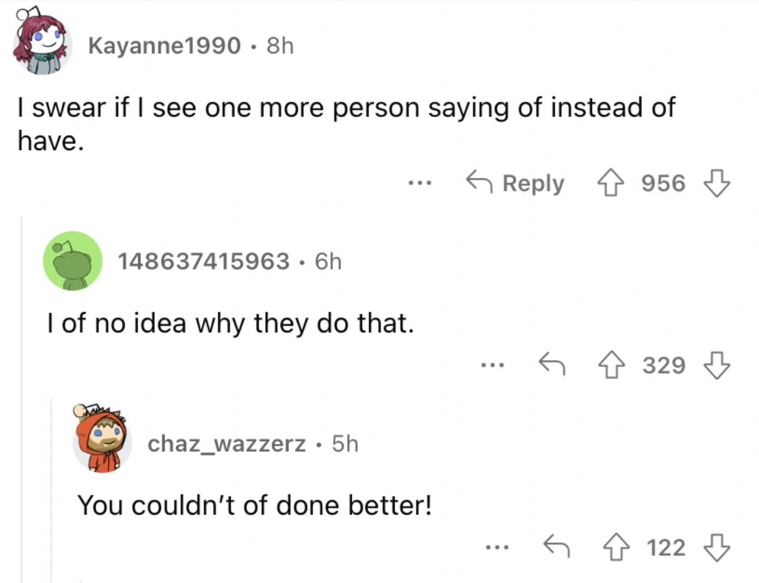Viewport: 759px width, 583px height.
Task: Open three-dot menu on chaz_wazzerz's comment
Action: click(497, 547)
